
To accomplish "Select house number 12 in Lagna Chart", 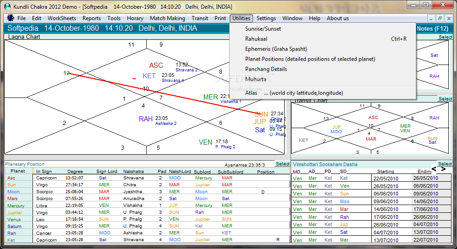I will [66, 73].
